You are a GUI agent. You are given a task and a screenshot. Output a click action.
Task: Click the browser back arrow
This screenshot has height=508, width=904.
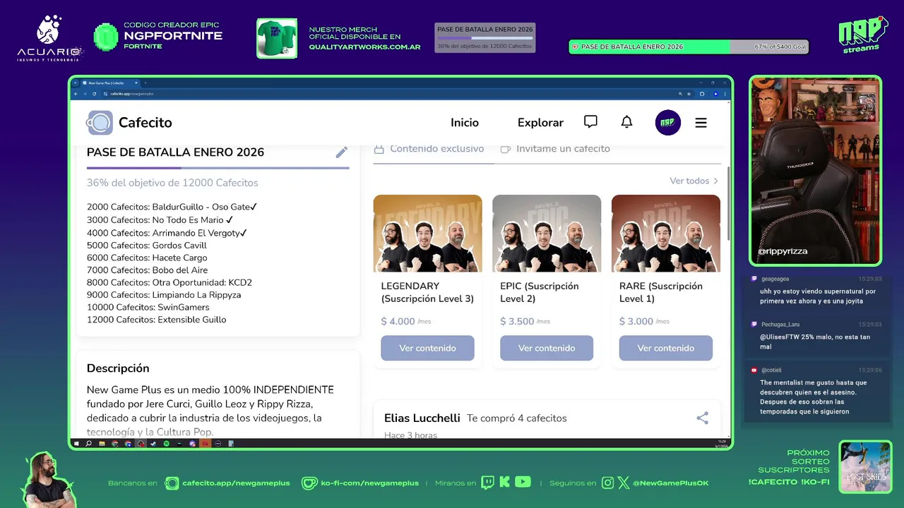(76, 94)
